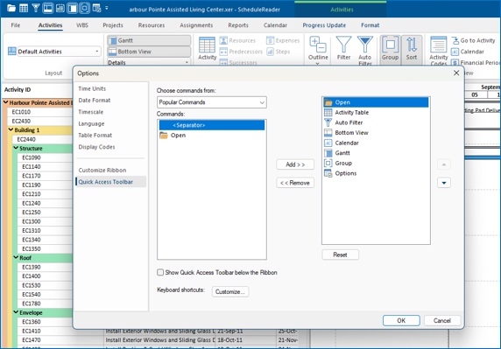
Task: Switch to the Assignments ribbon tab
Action: click(x=196, y=25)
